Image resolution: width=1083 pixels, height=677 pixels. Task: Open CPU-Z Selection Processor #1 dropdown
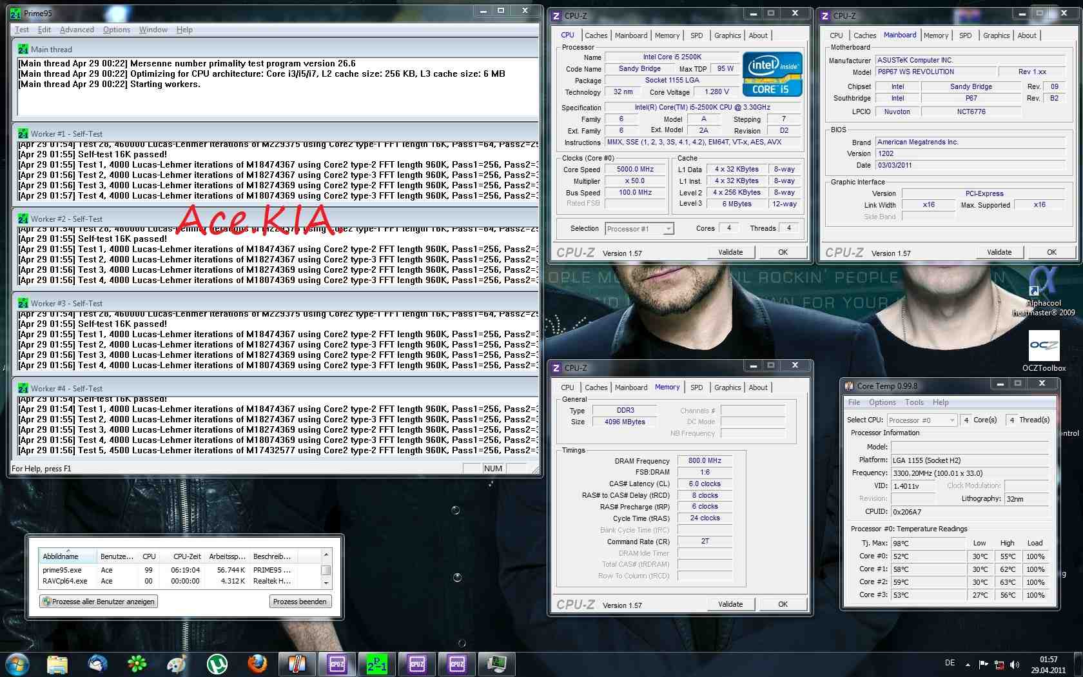[x=639, y=228]
